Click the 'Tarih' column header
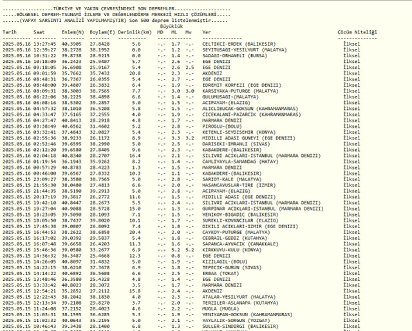 (x=10, y=32)
